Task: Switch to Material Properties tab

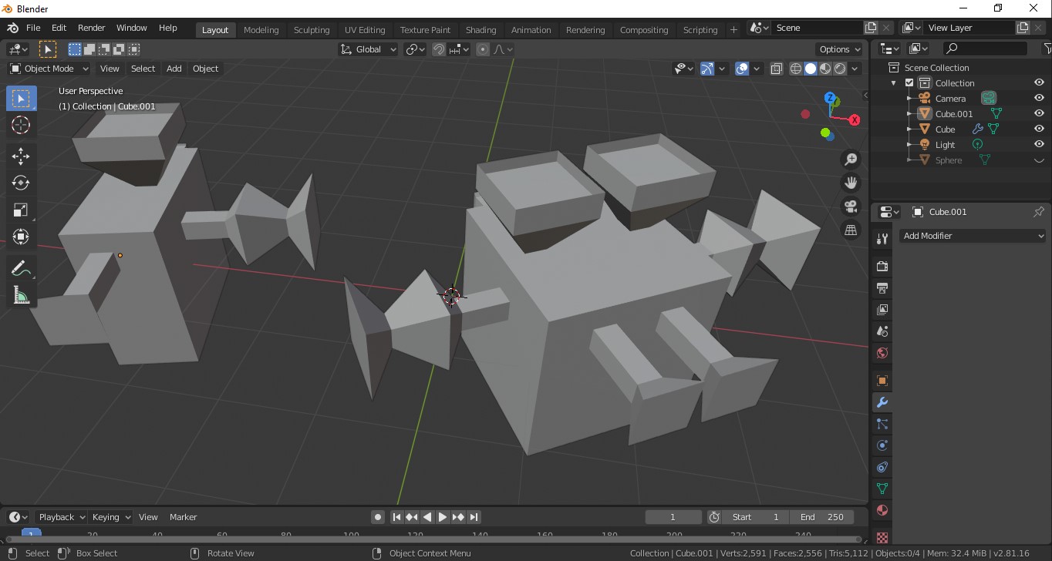Action: [881, 510]
